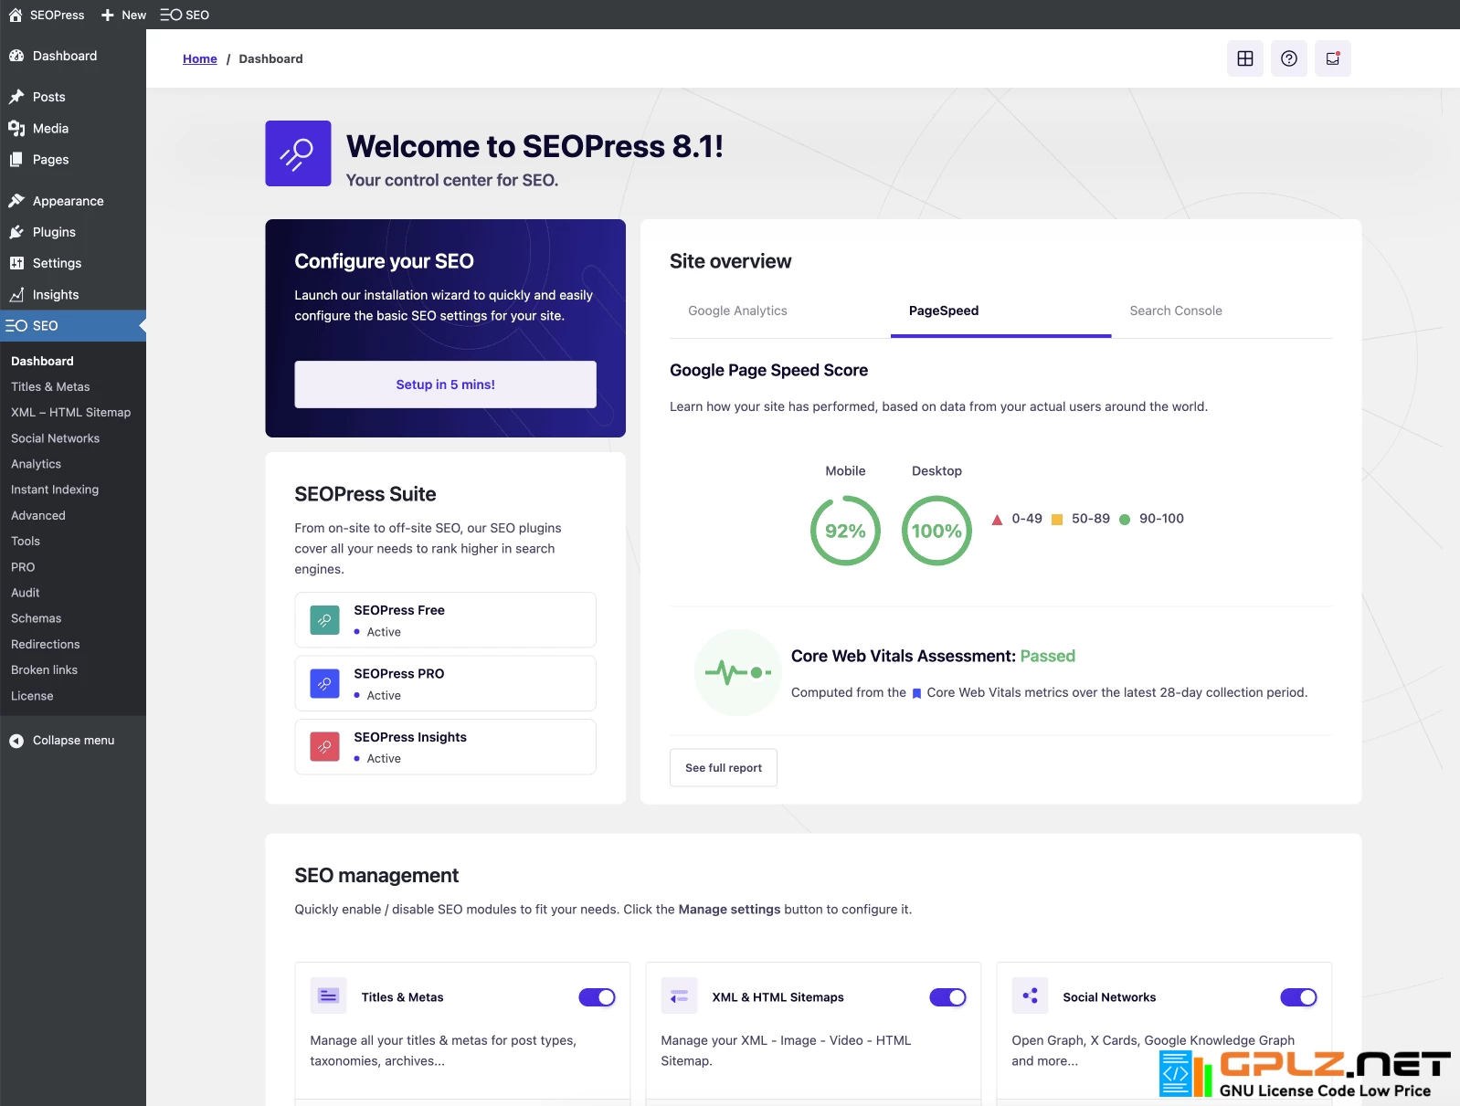Click the Pages icon in sidebar
Viewport: 1460px width, 1106px height.
pyautogui.click(x=16, y=160)
